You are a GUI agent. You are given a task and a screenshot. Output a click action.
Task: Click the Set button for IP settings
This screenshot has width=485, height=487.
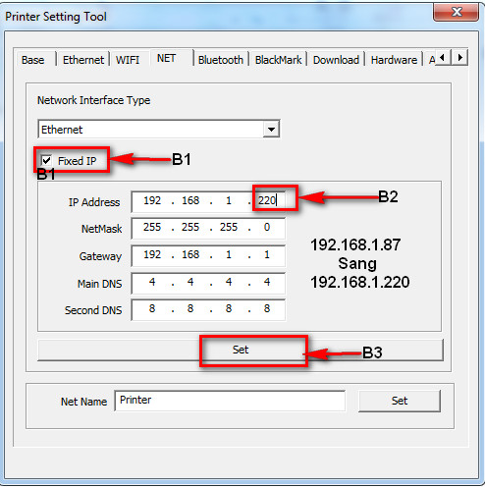(241, 350)
